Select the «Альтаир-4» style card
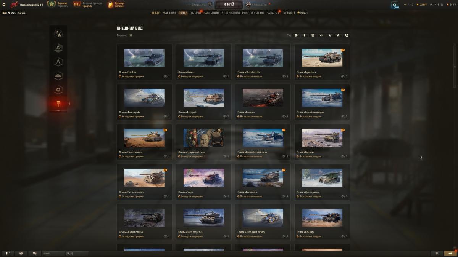The width and height of the screenshot is (458, 257). tap(144, 102)
